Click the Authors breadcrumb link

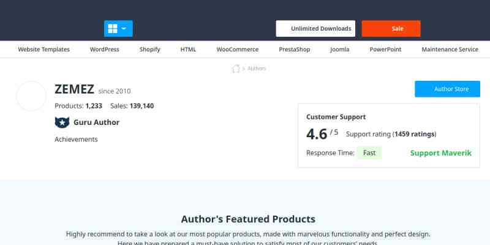tap(257, 69)
